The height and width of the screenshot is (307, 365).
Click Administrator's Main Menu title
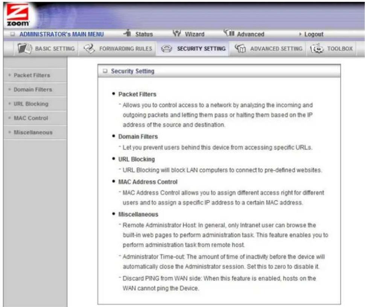pyautogui.click(x=61, y=34)
